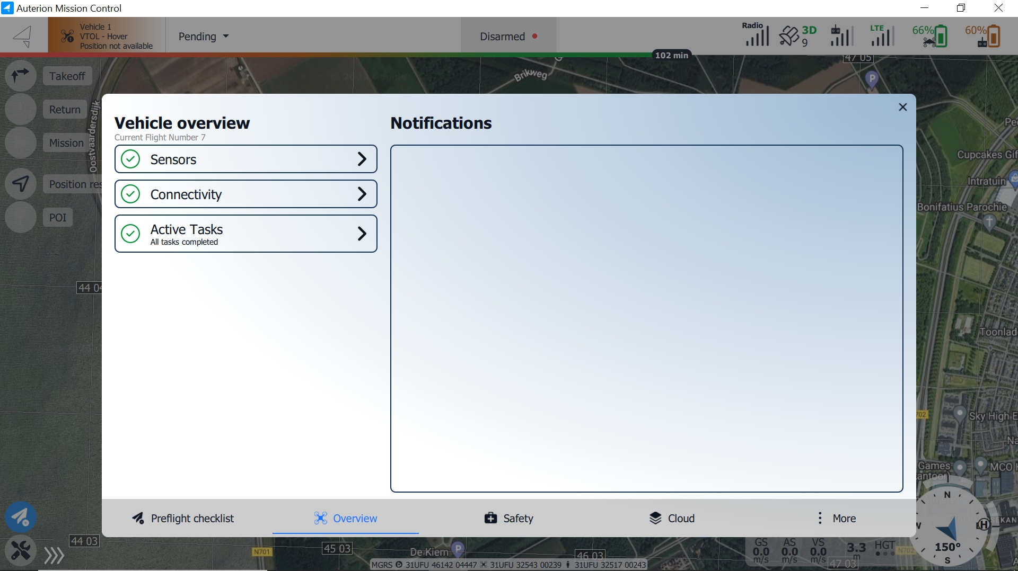
Task: Switch to the Safety tab
Action: 508,518
